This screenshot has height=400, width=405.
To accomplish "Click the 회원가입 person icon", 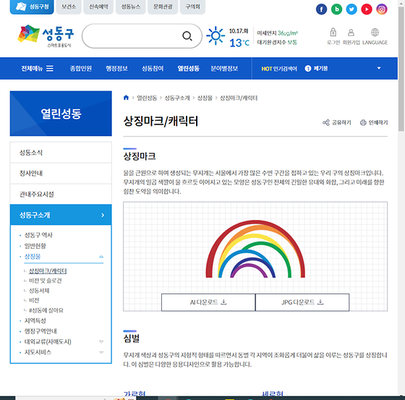I will click(351, 33).
